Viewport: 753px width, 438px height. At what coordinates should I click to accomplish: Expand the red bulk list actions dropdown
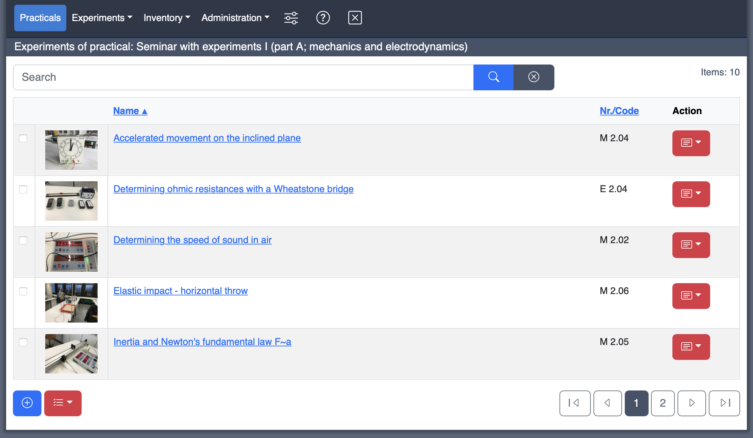click(63, 403)
